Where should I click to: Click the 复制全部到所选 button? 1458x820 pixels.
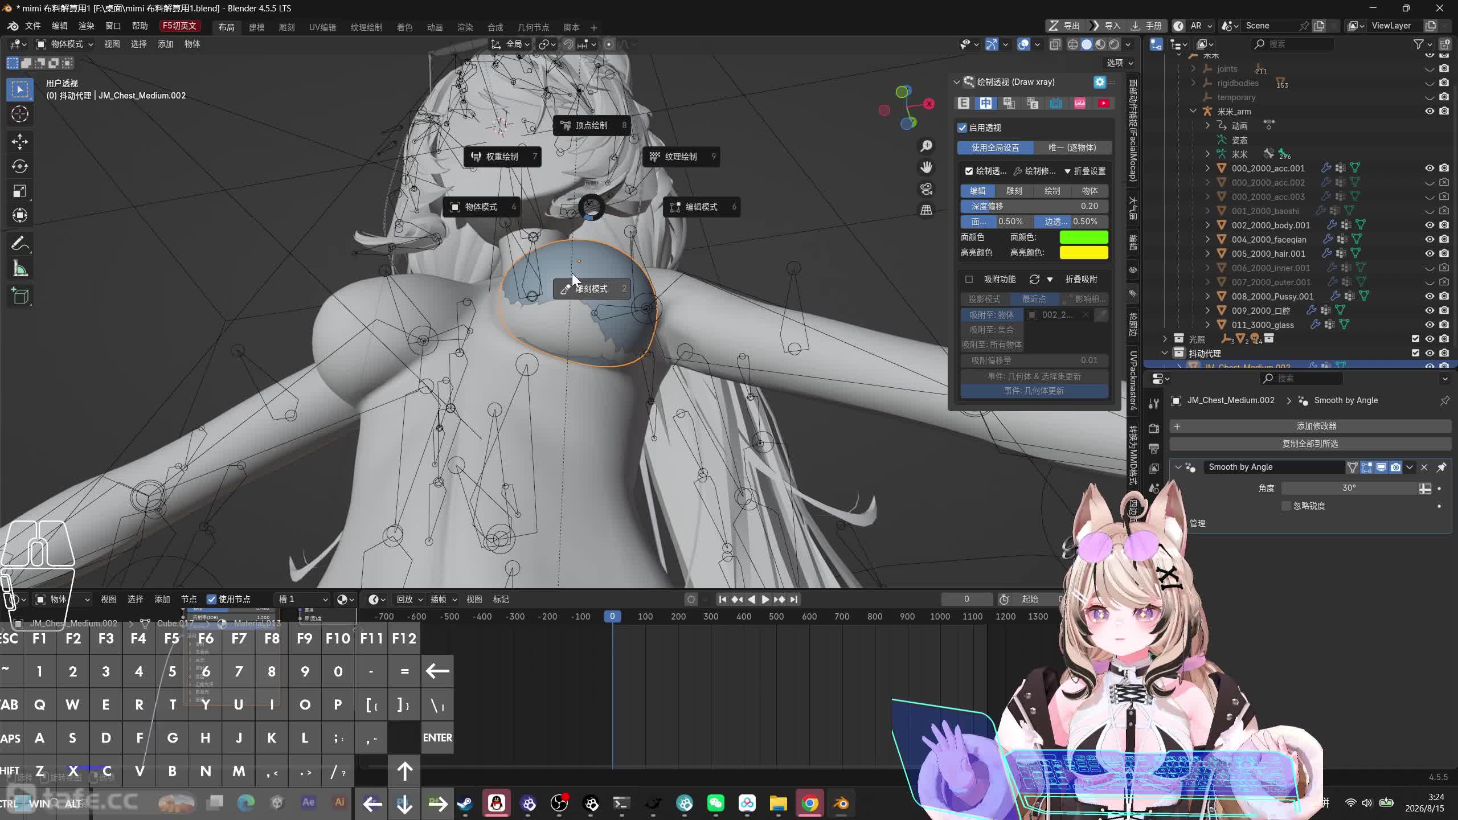click(1310, 444)
